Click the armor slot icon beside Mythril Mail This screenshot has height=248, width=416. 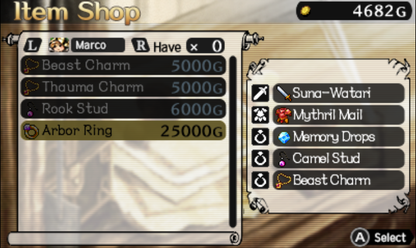(x=260, y=115)
